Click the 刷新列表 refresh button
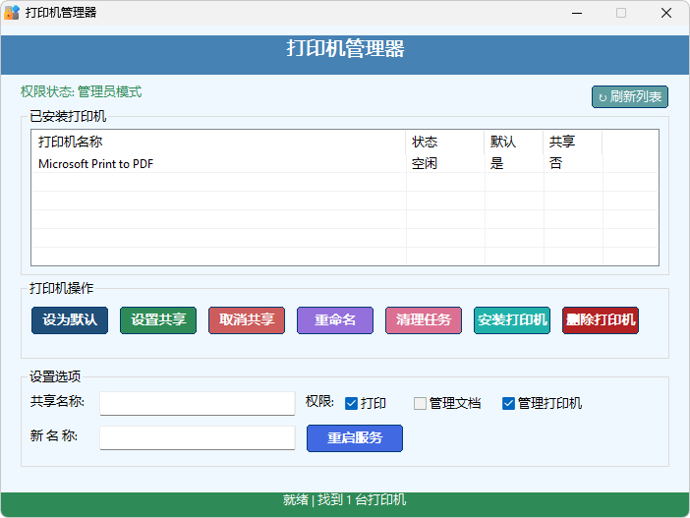Screen dimensions: 690x518 [630, 96]
